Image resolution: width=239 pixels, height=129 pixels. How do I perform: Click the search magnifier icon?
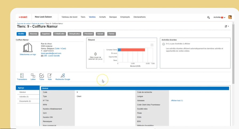[x=208, y=17]
